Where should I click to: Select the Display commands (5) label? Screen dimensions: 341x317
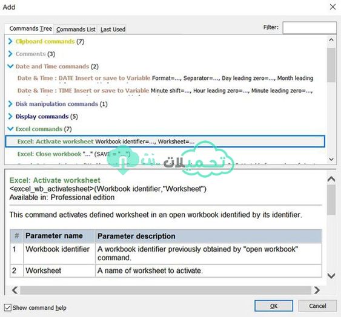click(x=47, y=117)
